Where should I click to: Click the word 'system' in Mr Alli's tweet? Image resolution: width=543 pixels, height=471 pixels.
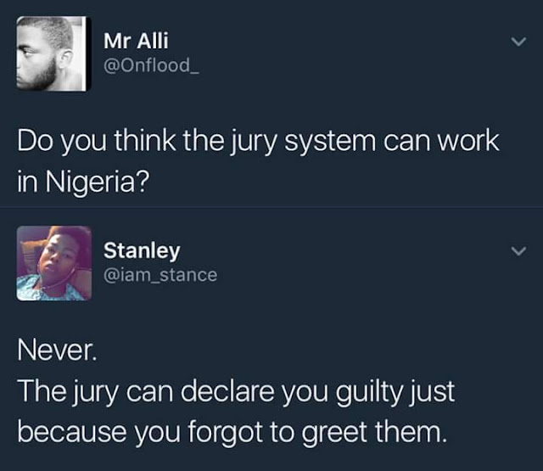coord(330,142)
